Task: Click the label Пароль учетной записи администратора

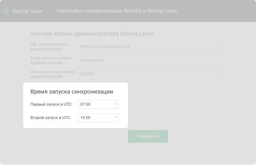Action: (53, 74)
